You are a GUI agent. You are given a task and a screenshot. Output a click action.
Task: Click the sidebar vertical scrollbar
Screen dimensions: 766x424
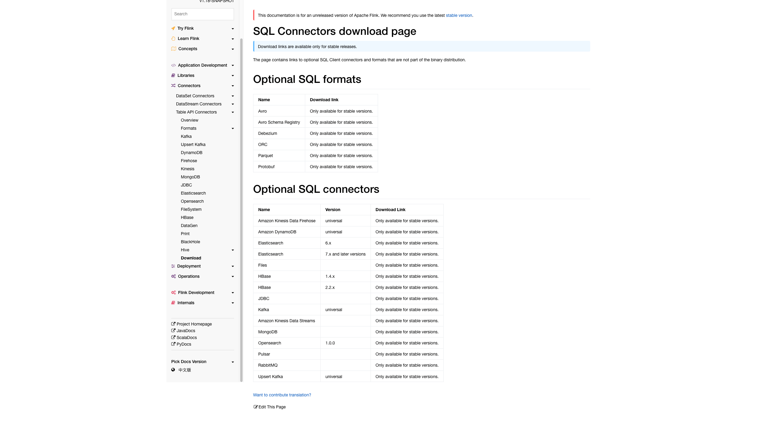[x=241, y=210]
